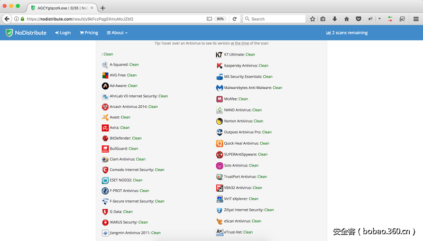Go to the Firefox home page icon
Screen dimensions: 423x241
pyautogui.click(x=346, y=18)
